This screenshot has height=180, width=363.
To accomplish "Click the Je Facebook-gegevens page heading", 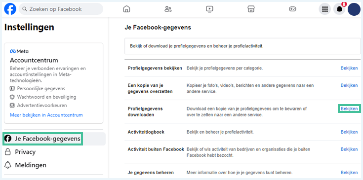I will [158, 28].
